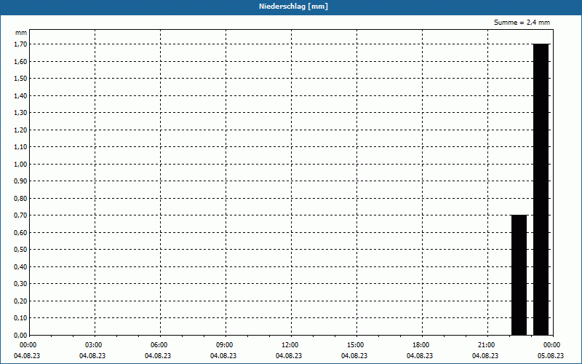Click the 05.08.23 date label
This screenshot has height=364, width=582.
[551, 356]
